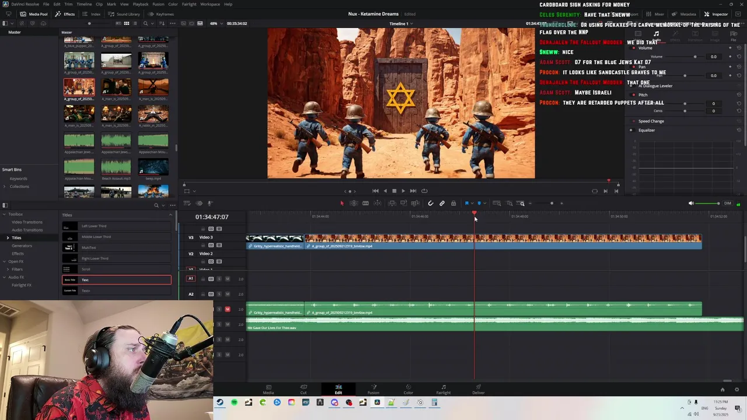Expand the Audio FX category
The image size is (747, 420).
coord(4,277)
